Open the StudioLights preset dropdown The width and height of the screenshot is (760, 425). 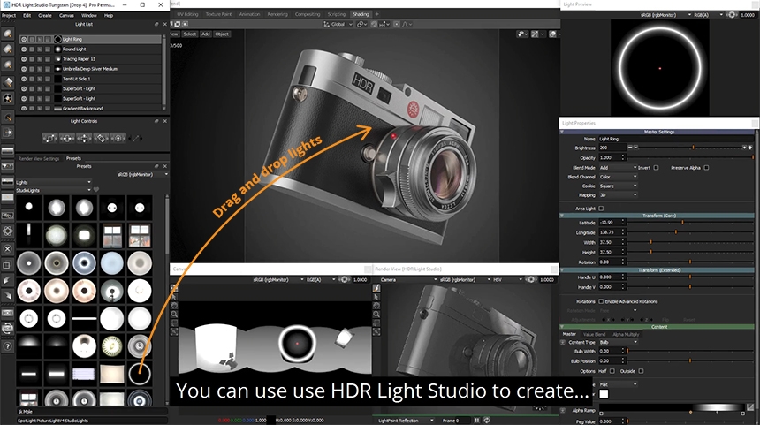(53, 190)
